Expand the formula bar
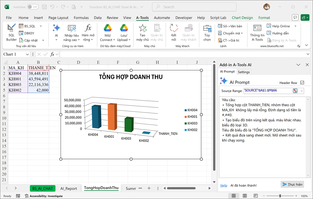Screen dimensions: 313x199 pyautogui.click(x=308, y=54)
